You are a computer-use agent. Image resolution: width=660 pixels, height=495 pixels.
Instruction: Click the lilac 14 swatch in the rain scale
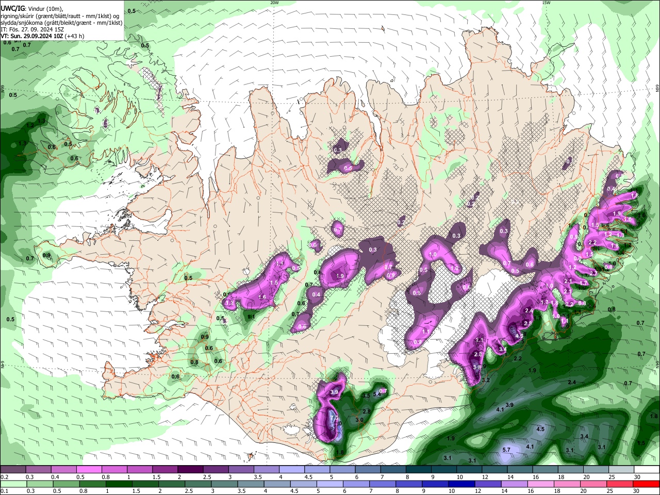tap(514, 484)
